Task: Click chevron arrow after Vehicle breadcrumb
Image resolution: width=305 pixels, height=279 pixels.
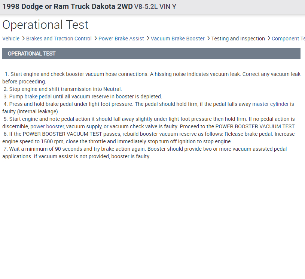Action: pyautogui.click(x=23, y=39)
